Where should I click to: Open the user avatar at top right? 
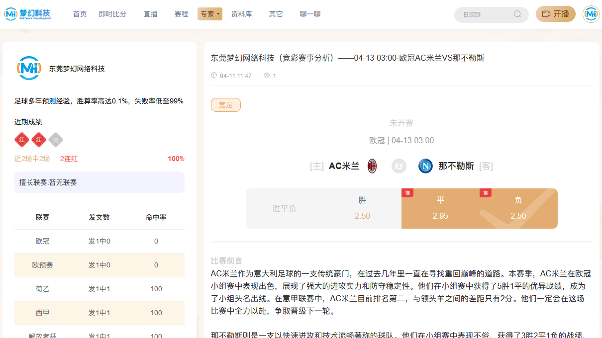(x=591, y=14)
